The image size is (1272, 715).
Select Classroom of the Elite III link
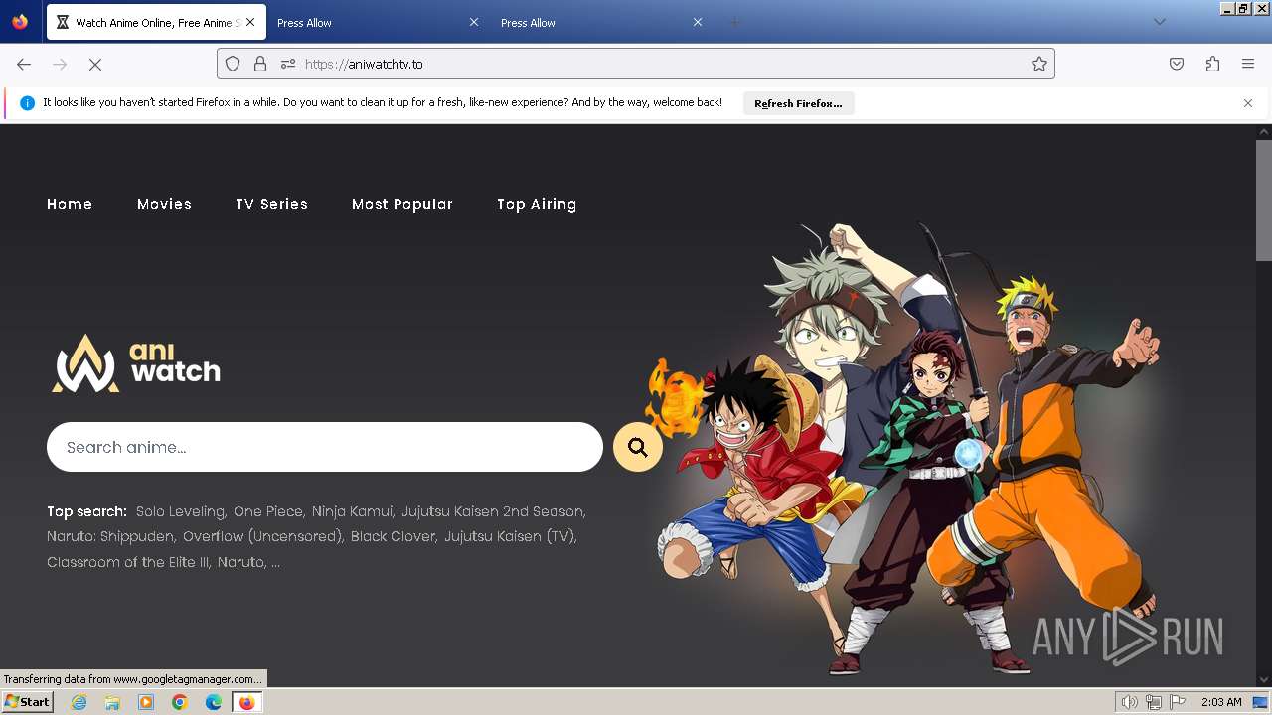tap(127, 562)
